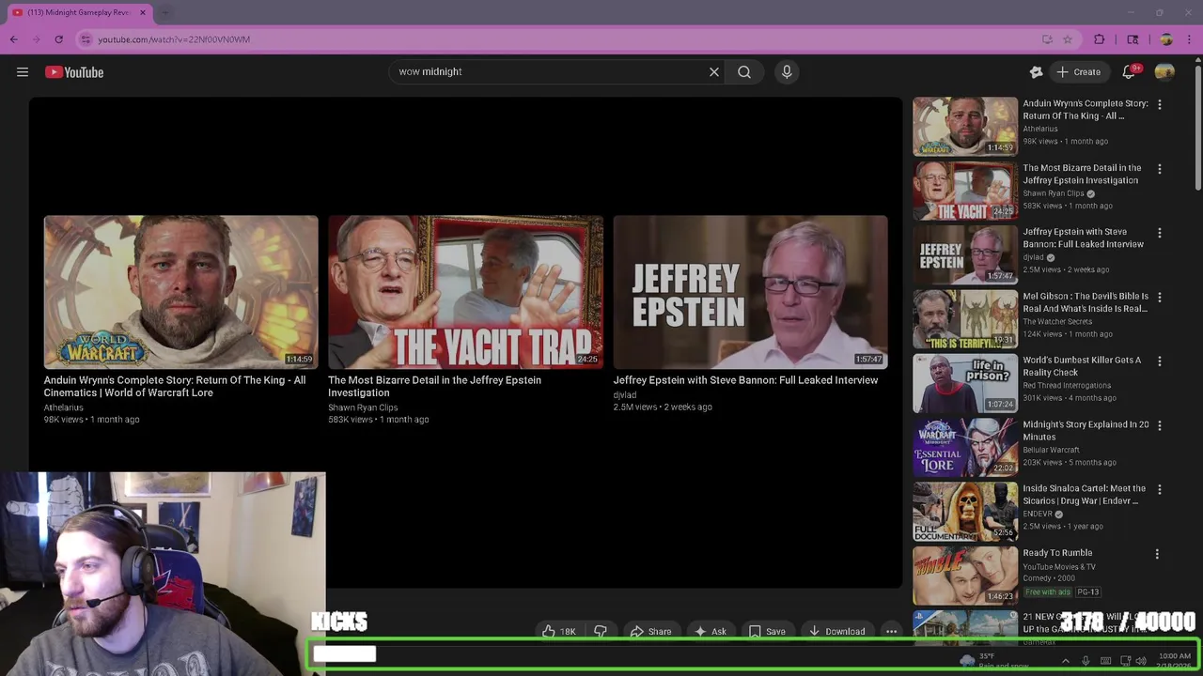Click 'Bellular Warcraft' channel name in sidebar
This screenshot has height=676, width=1203.
(1051, 450)
